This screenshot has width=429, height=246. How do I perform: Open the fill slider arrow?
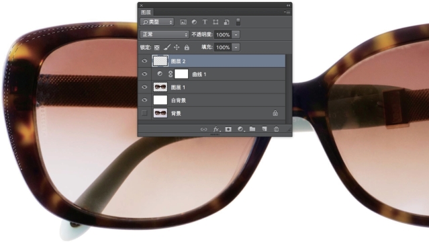236,48
